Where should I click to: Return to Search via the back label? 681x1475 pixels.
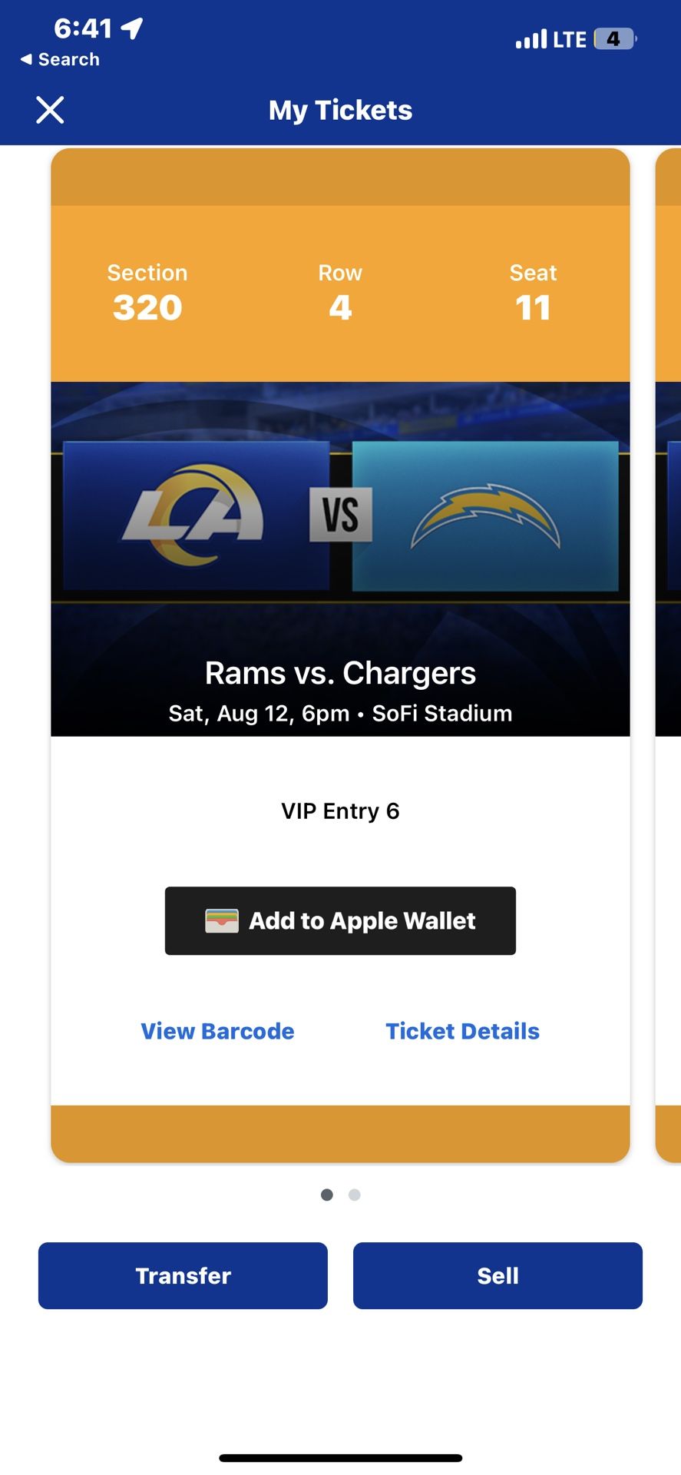point(60,58)
